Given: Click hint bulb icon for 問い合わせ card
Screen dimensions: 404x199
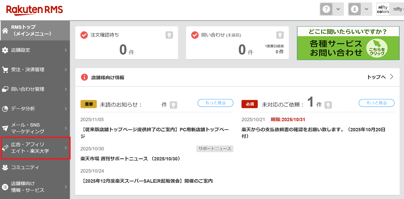Looking at the screenshot, I should tap(280, 35).
